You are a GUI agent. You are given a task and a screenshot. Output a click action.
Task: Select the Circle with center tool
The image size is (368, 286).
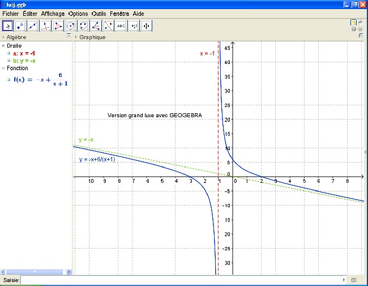(71, 26)
